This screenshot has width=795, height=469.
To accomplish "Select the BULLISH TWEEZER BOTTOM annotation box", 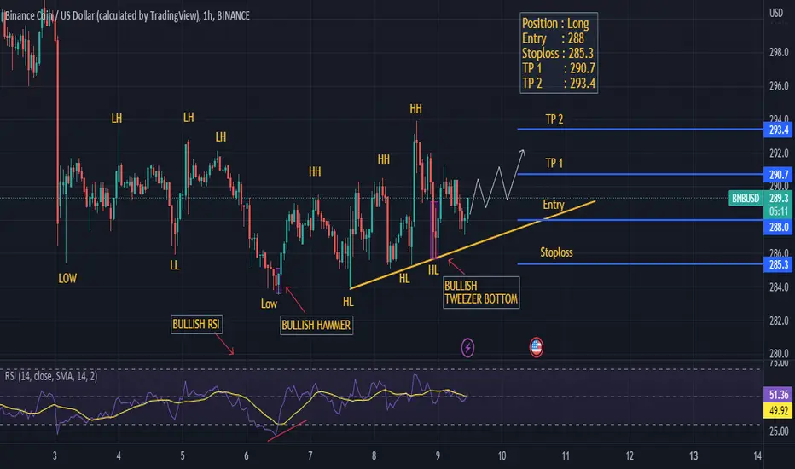I will click(x=481, y=292).
